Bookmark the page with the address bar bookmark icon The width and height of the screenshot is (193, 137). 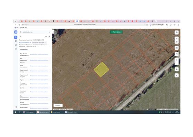tap(147, 25)
